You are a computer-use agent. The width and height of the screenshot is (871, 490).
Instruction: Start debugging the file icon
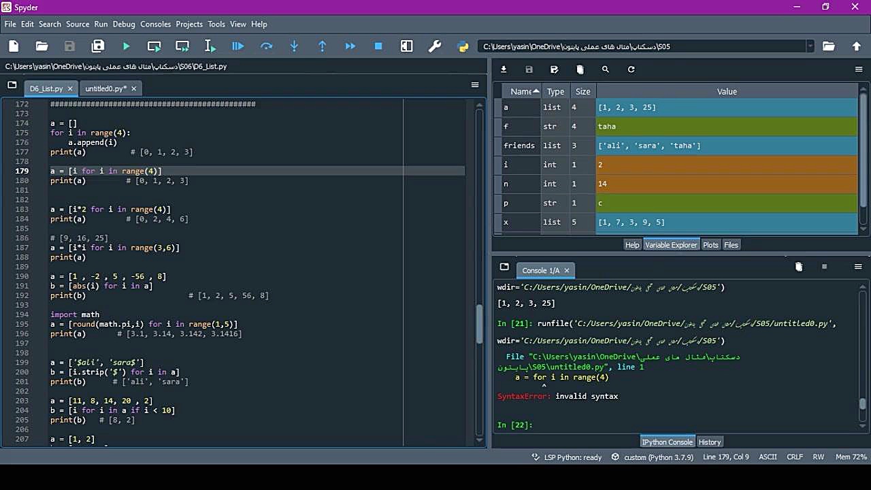(237, 46)
